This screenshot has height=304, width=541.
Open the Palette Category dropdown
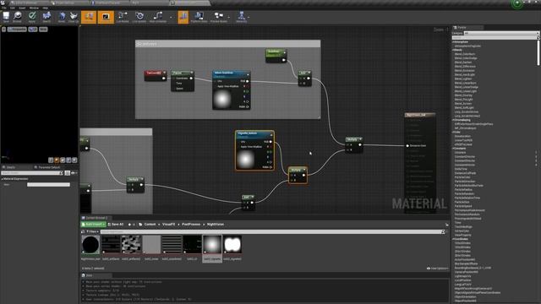click(x=501, y=33)
